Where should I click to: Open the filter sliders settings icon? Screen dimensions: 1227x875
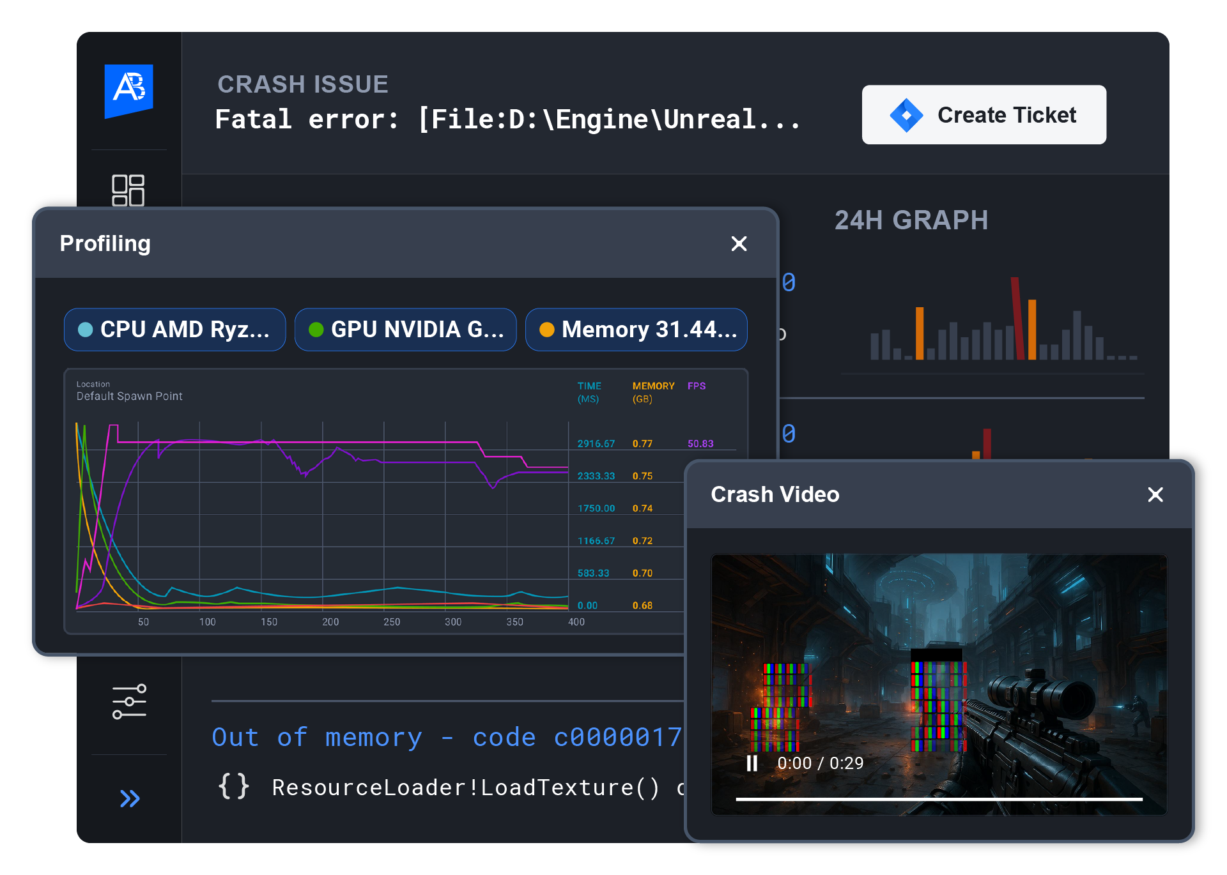129,702
